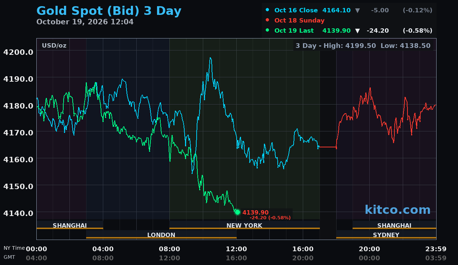This screenshot has width=458, height=265.
Task: Click the 20:00 GMT time tick
Action: (303, 258)
